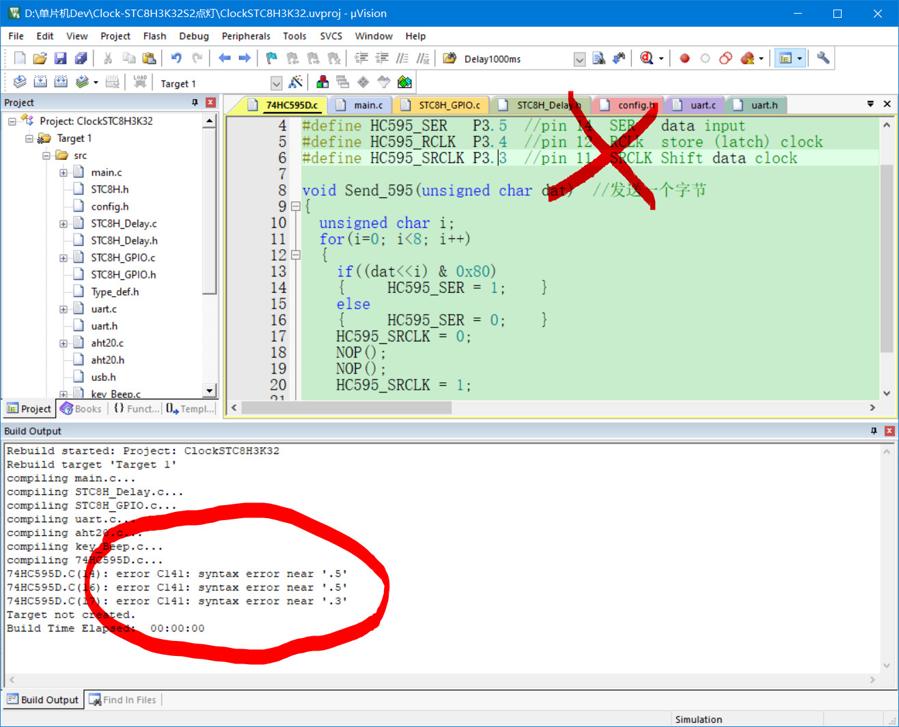Screen dimensions: 899x727
Task: Expand the STC8H_GPIO.c tree node
Action: pyautogui.click(x=64, y=258)
